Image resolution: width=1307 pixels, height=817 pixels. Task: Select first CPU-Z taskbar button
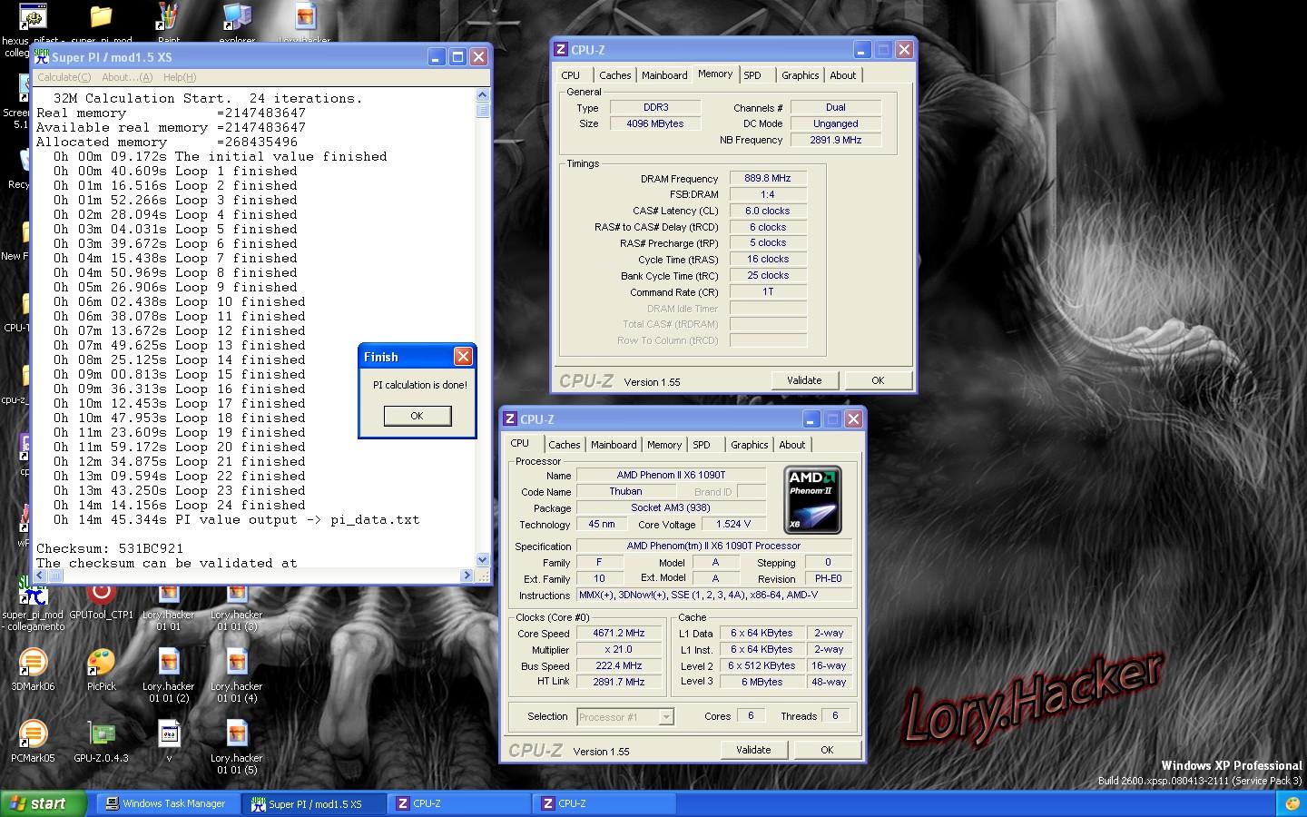coord(459,803)
